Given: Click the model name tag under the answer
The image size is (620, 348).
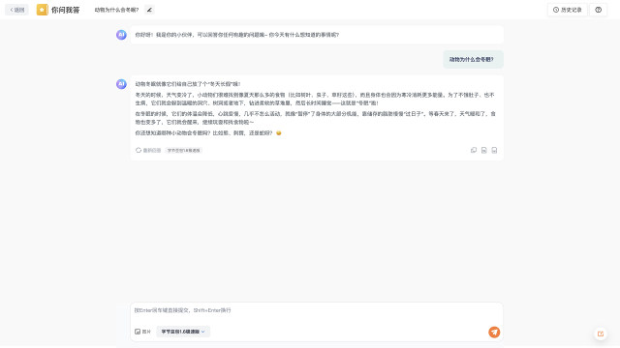Looking at the screenshot, I should point(184,151).
